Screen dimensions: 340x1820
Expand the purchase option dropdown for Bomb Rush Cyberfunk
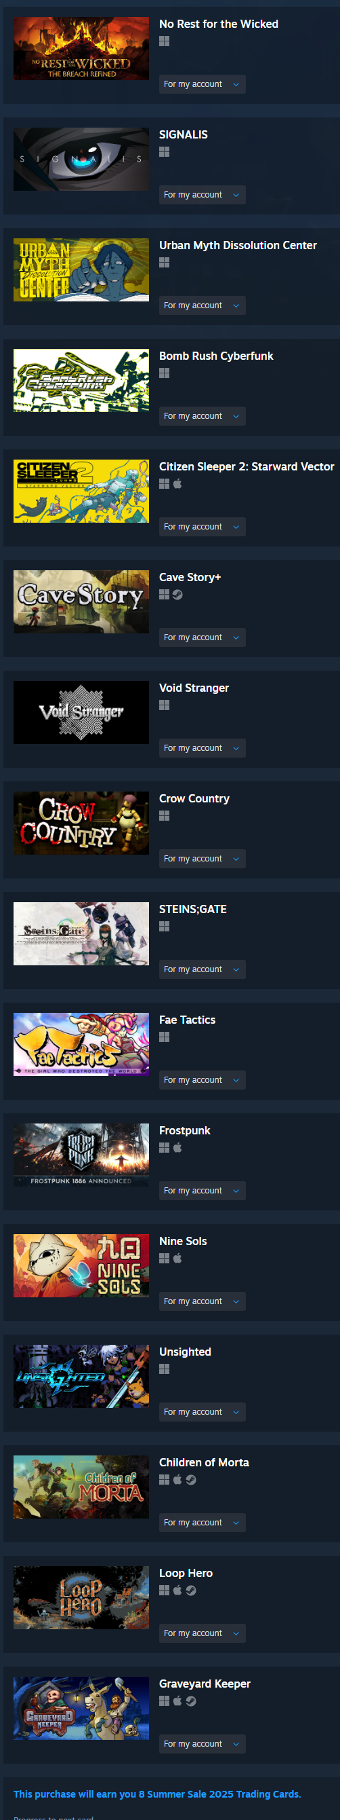(203, 416)
